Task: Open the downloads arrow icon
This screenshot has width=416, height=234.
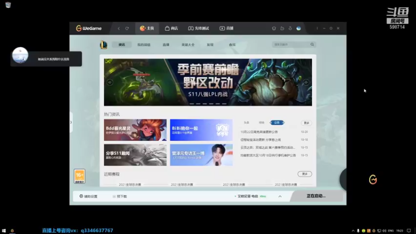Action: 290,28
